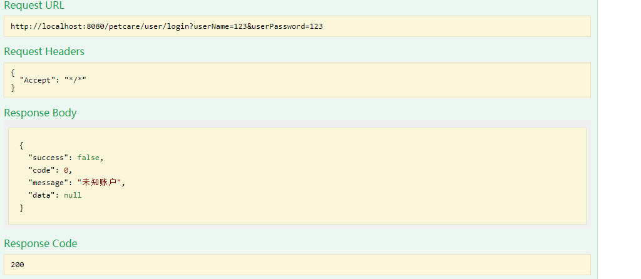Click the "data": null line
Image resolution: width=641 pixels, height=279 pixels.
55,195
